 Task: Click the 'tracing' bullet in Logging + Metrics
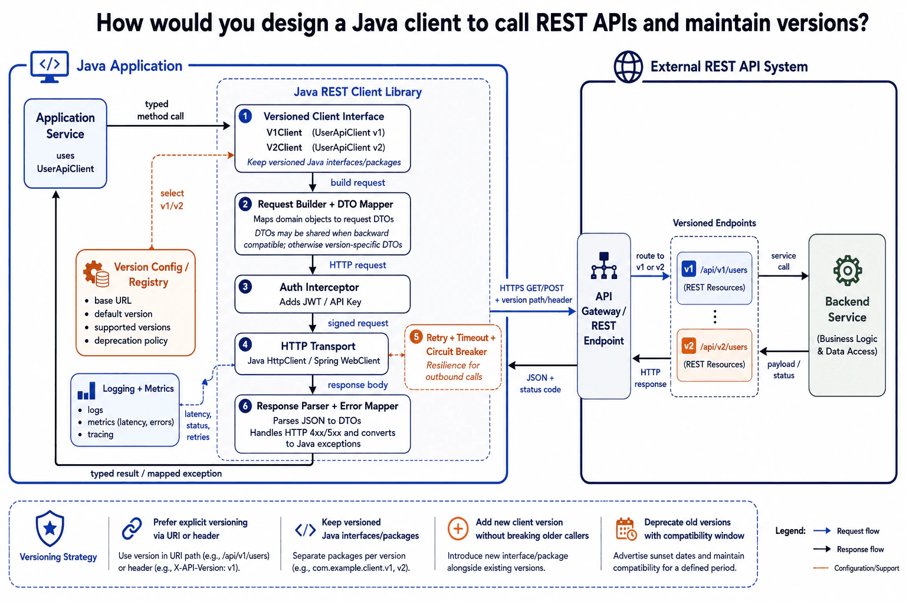coord(100,435)
